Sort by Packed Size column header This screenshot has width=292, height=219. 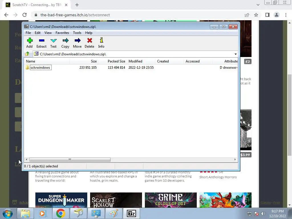[x=112, y=61]
